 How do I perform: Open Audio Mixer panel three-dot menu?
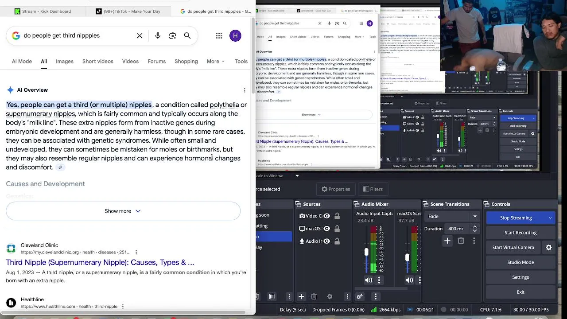pos(376,296)
